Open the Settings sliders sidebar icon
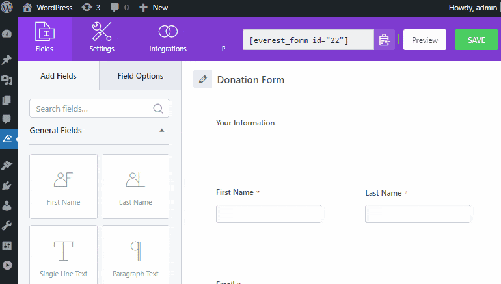The image size is (501, 284). 7,246
